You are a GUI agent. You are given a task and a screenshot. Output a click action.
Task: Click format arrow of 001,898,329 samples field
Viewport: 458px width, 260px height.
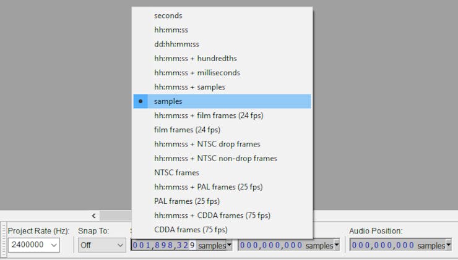coord(229,245)
